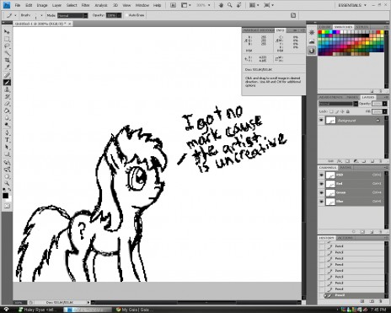
Task: Open the Histogram panel dock icon
Action: pos(312,41)
